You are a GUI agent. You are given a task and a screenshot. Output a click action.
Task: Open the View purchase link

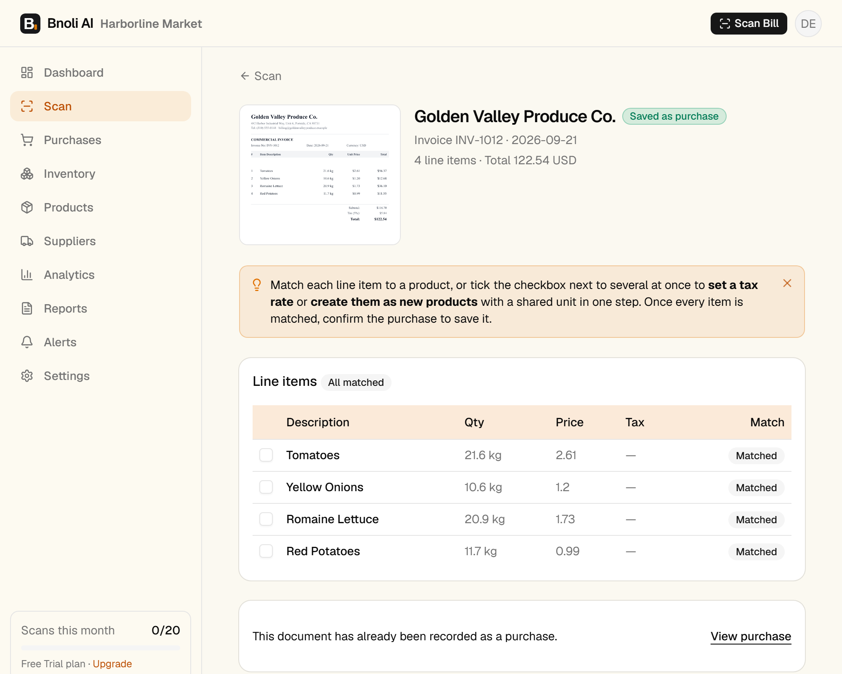(751, 636)
